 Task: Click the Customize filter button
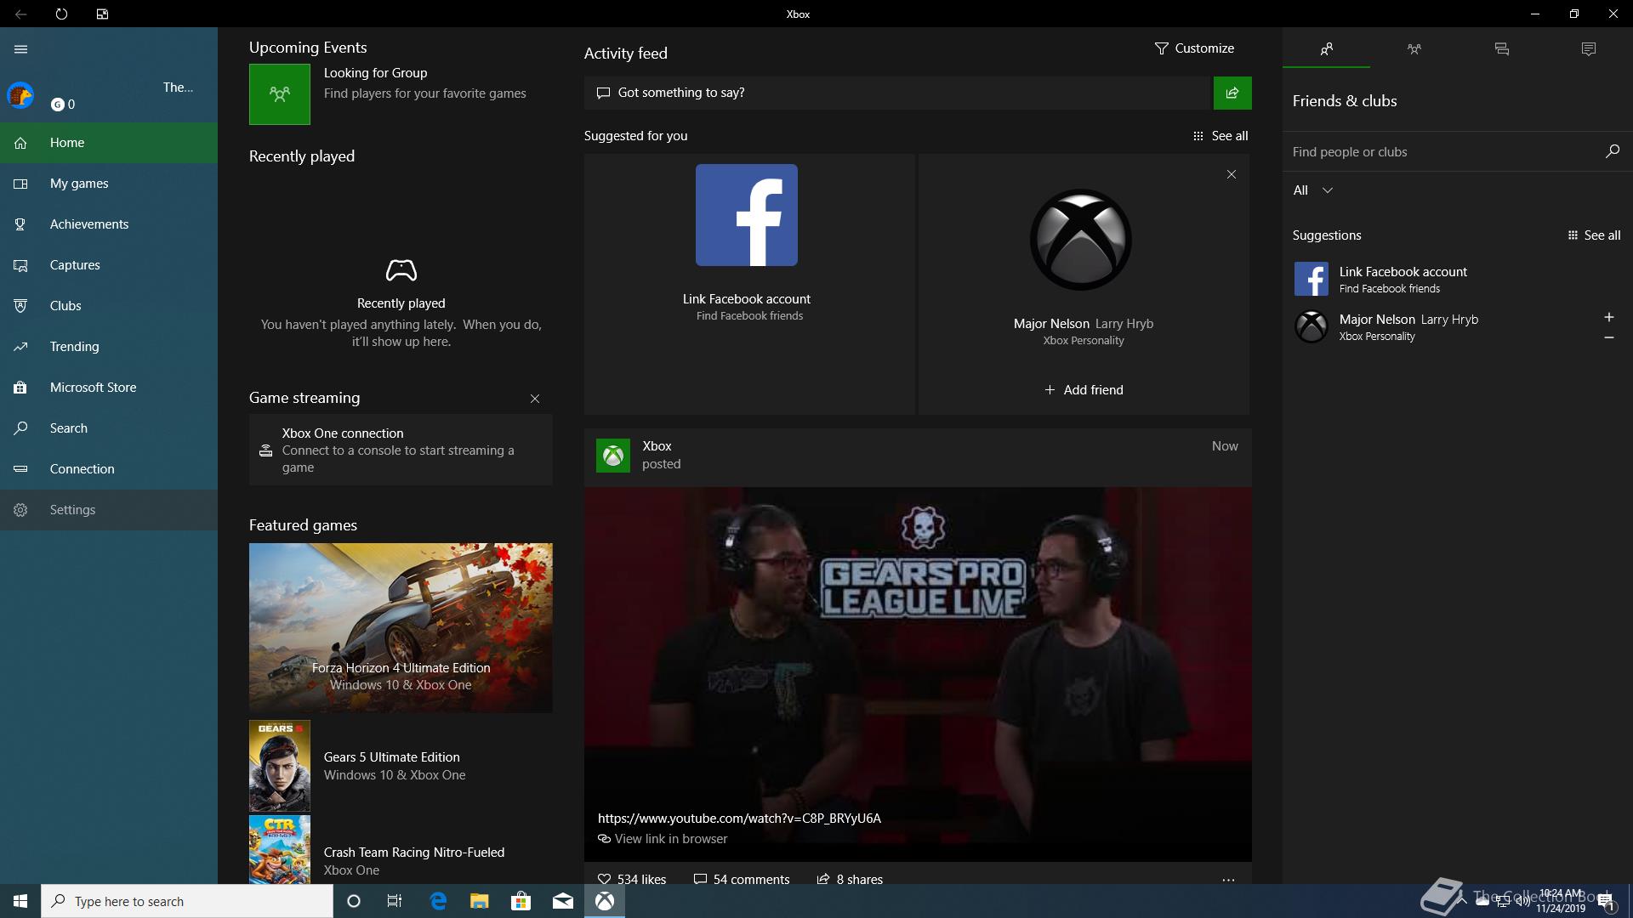1194,48
